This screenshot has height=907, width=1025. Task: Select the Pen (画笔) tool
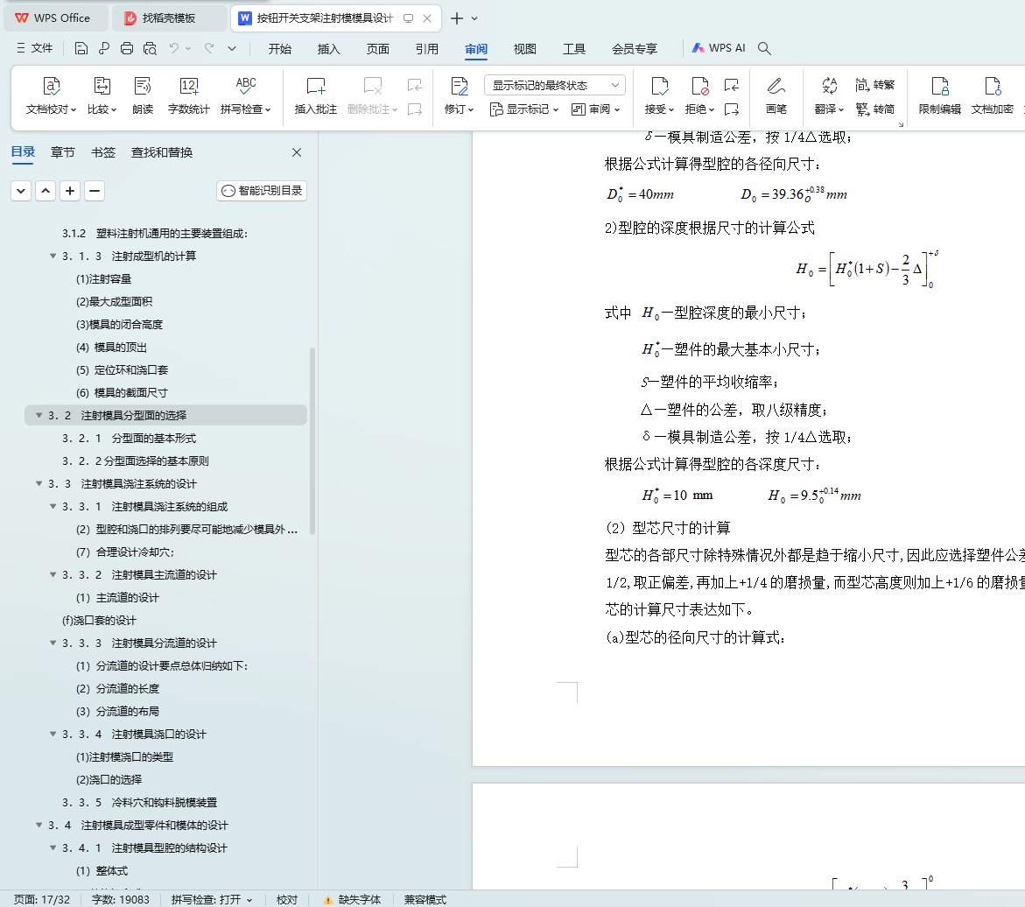776,96
